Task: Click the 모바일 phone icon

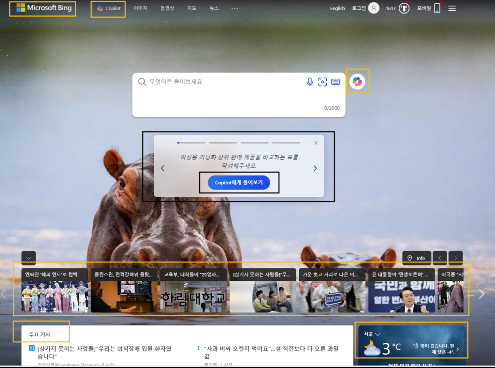Action: pyautogui.click(x=437, y=8)
